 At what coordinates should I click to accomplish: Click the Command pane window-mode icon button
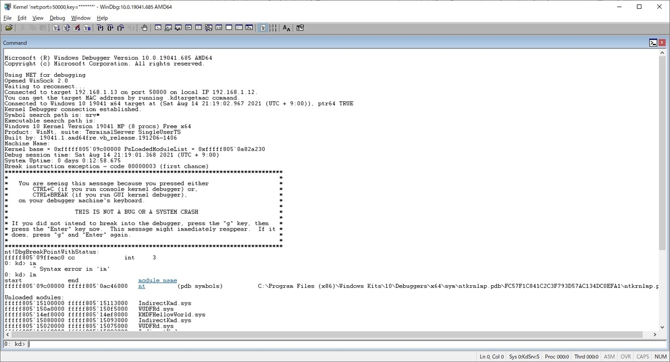(x=653, y=43)
